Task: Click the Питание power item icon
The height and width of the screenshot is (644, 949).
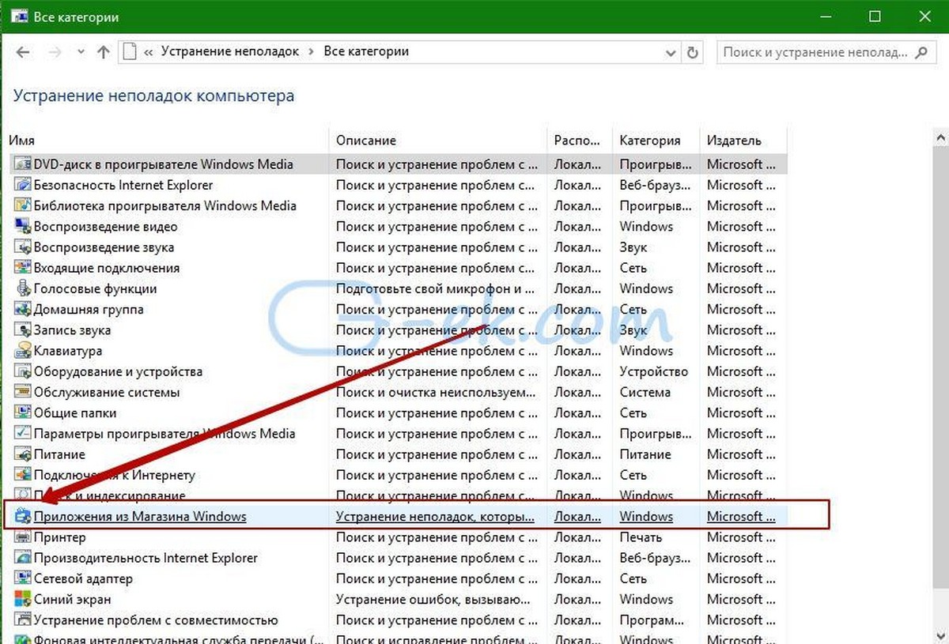Action: (22, 454)
